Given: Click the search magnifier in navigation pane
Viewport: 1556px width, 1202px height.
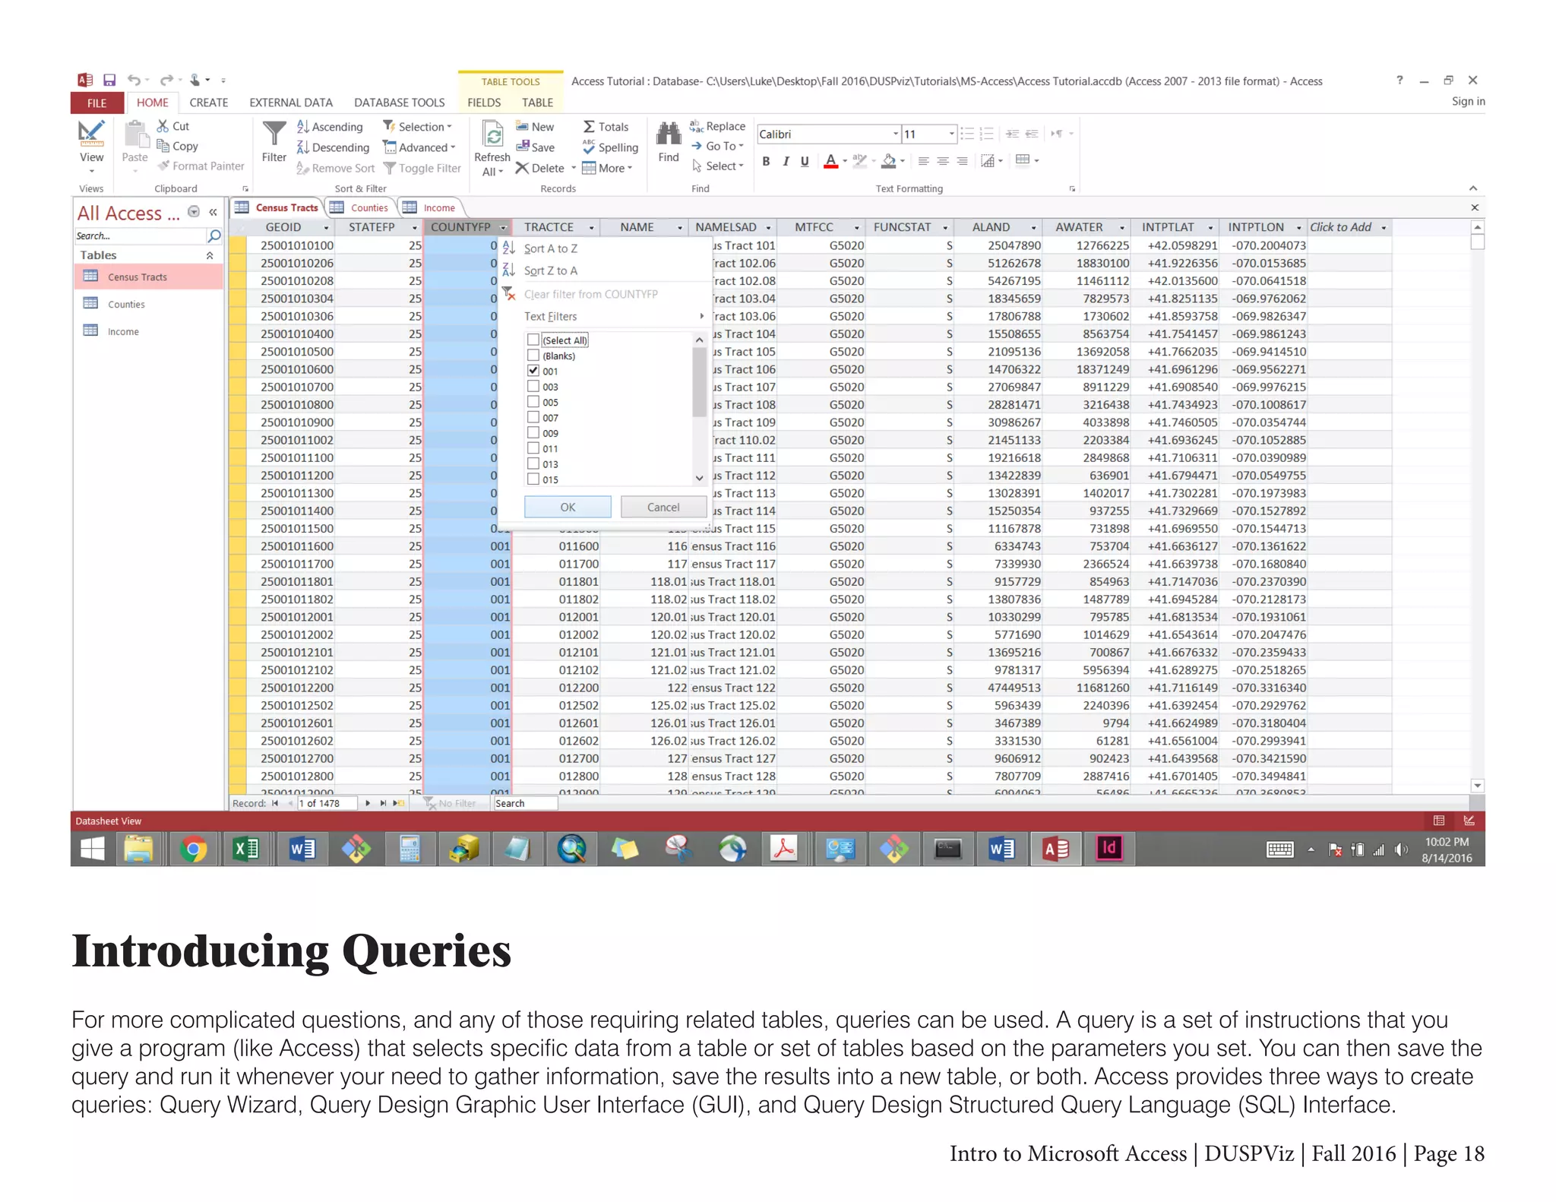Looking at the screenshot, I should [214, 236].
